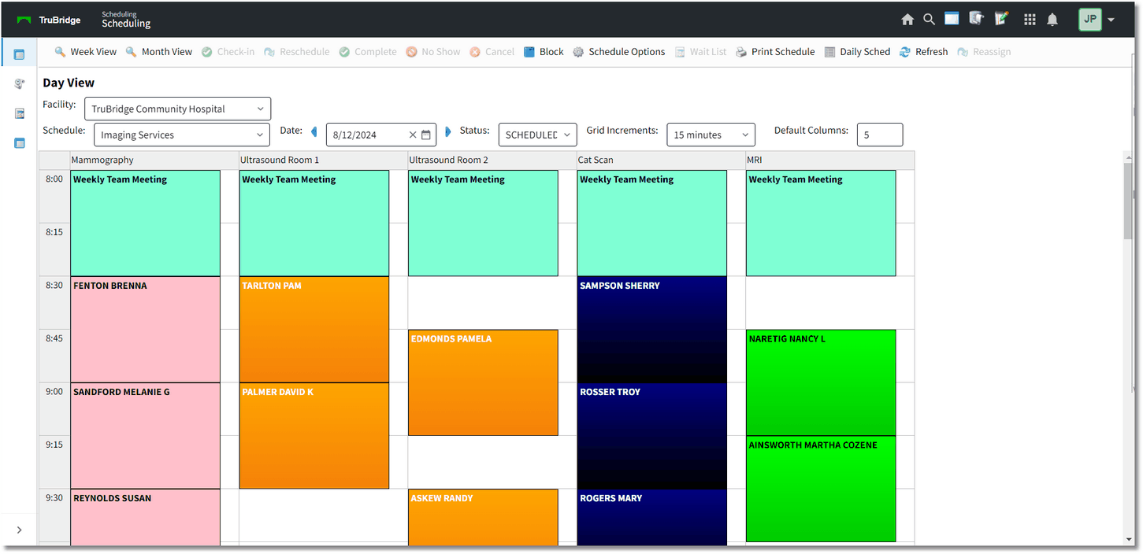Open the Status dropdown
The width and height of the screenshot is (1143, 554).
pos(538,135)
